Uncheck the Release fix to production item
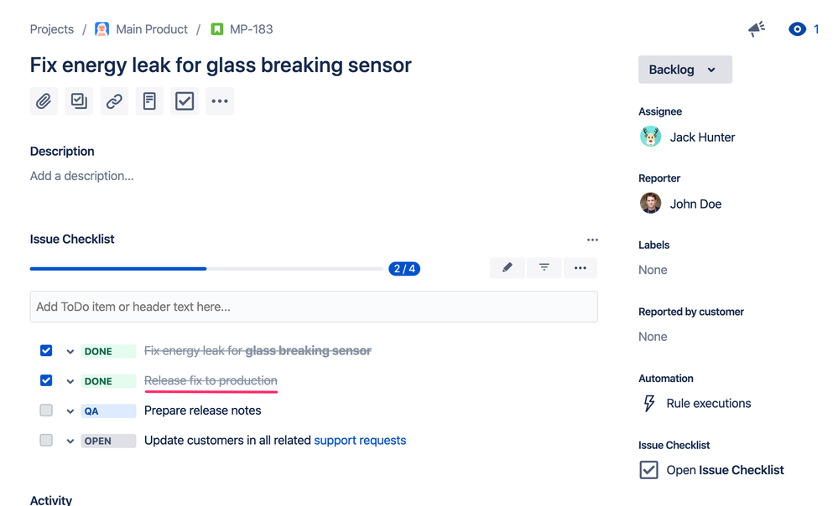This screenshot has height=506, width=838. 46,379
